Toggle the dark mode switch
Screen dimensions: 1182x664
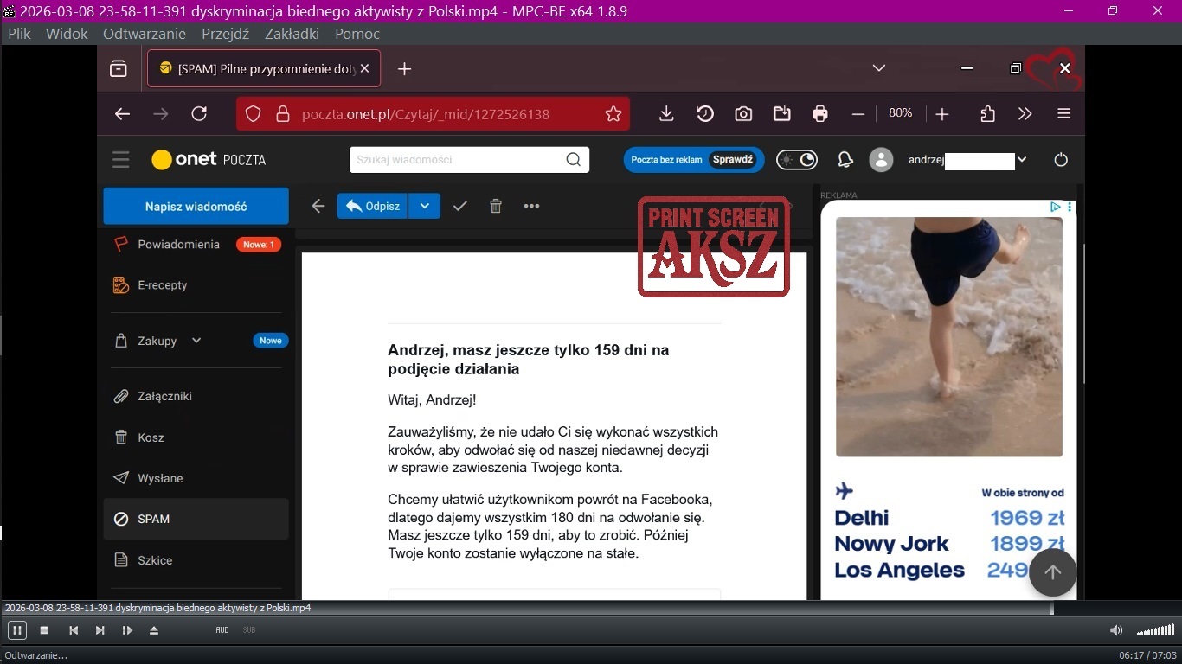tap(797, 160)
